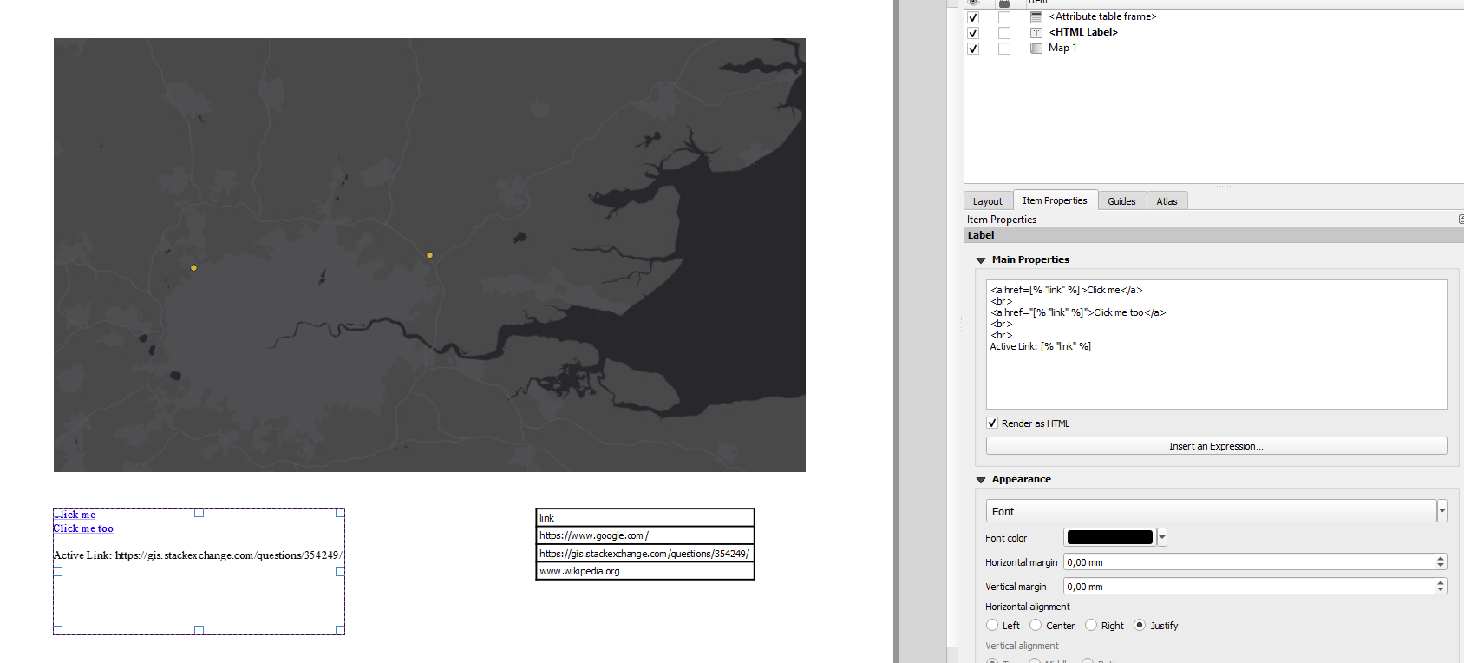This screenshot has width=1464, height=663.
Task: Click the 'link' table header cell
Action: pos(645,518)
